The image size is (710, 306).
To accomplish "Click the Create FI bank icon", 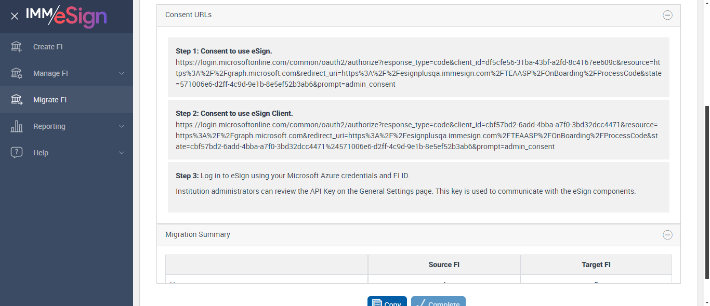I will click(x=17, y=47).
